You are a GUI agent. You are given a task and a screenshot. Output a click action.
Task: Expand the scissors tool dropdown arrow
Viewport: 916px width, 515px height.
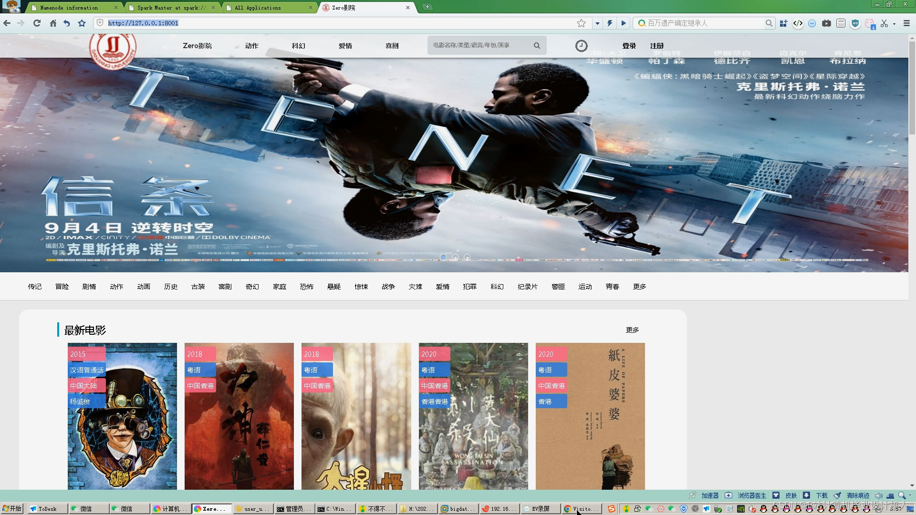[894, 23]
